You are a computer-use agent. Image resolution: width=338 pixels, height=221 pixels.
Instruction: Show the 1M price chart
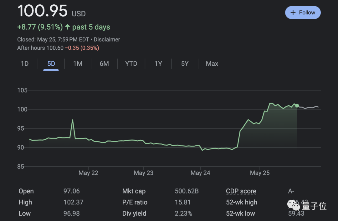click(78, 64)
